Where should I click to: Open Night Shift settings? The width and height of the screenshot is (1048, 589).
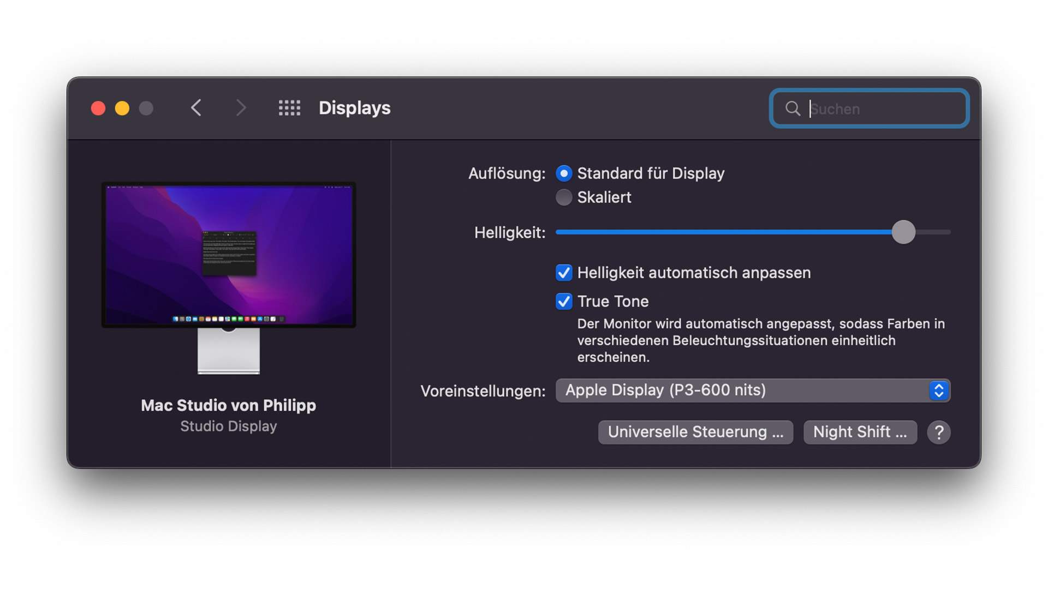pyautogui.click(x=860, y=432)
